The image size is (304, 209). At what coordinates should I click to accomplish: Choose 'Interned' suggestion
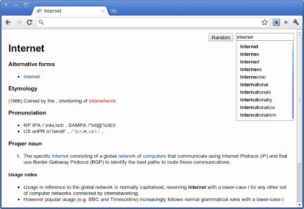[265, 62]
